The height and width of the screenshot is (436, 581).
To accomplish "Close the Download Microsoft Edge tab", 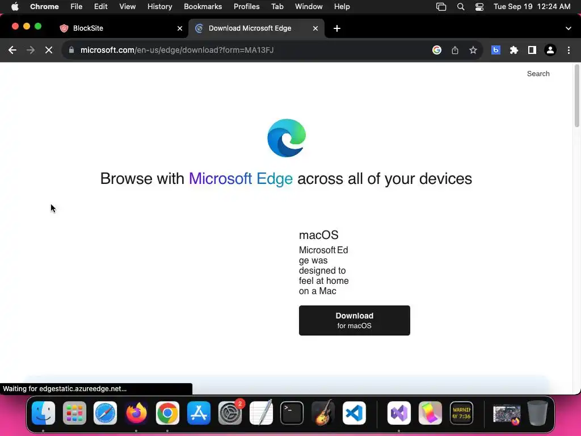I will pos(315,28).
